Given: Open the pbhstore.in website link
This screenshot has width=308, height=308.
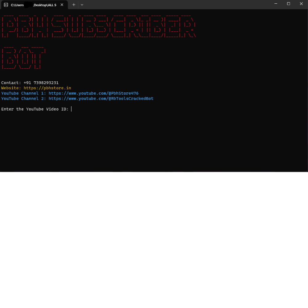Looking at the screenshot, I should click(47, 88).
